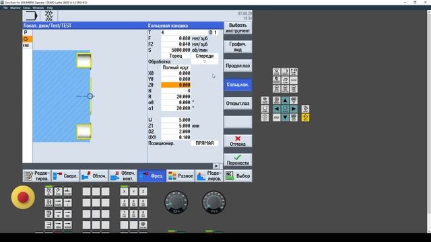The image size is (431, 242).
Task: Open the Offset key on keypad
Action: [294, 72]
